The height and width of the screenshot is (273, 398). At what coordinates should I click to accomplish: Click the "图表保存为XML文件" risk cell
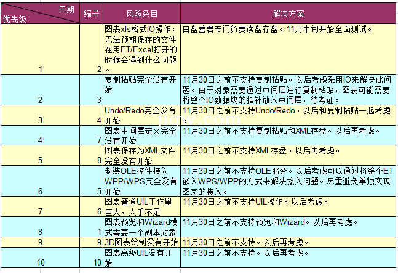pos(141,155)
